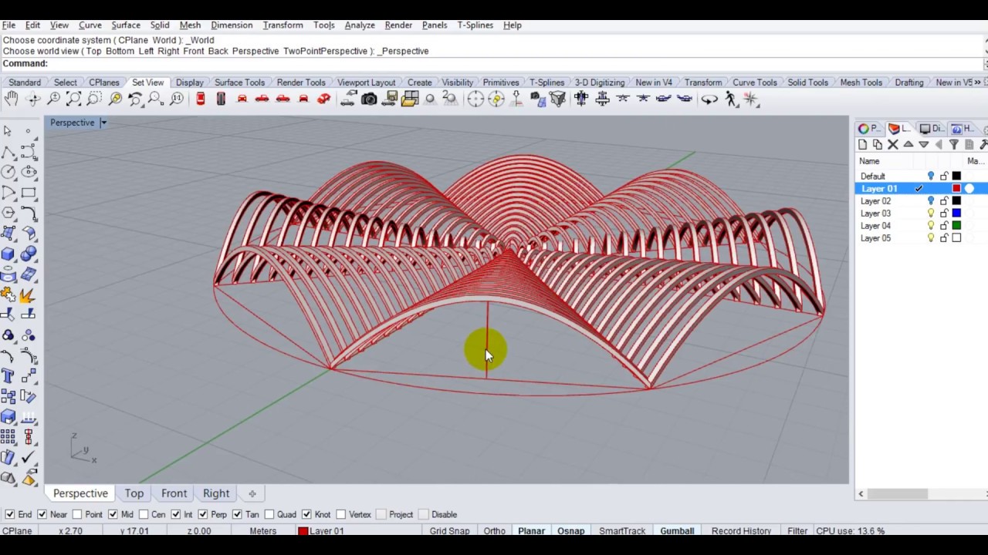
Task: Enable the Quad osnap checkbox
Action: pos(269,514)
